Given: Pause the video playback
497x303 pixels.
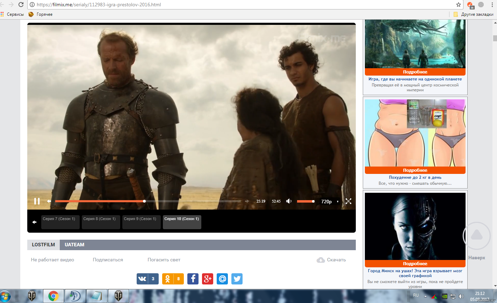Looking at the screenshot, I should tap(37, 201).
